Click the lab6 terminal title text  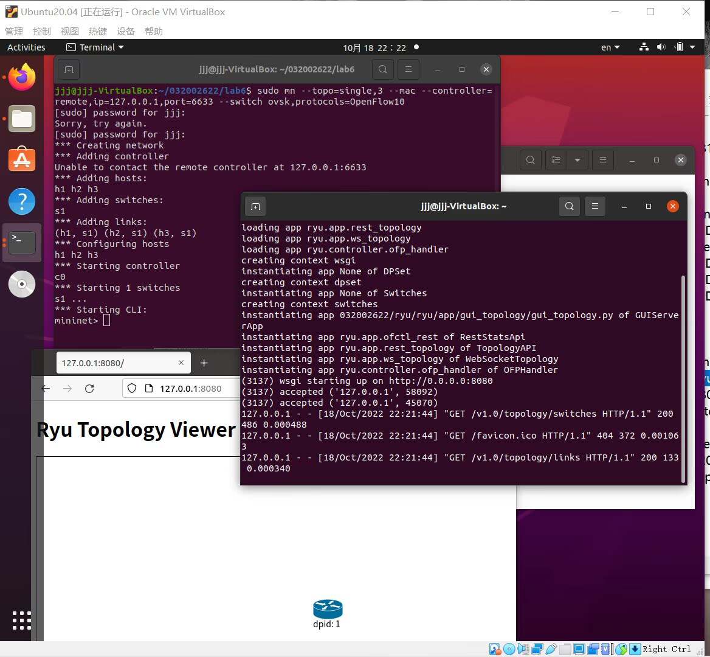tap(277, 69)
